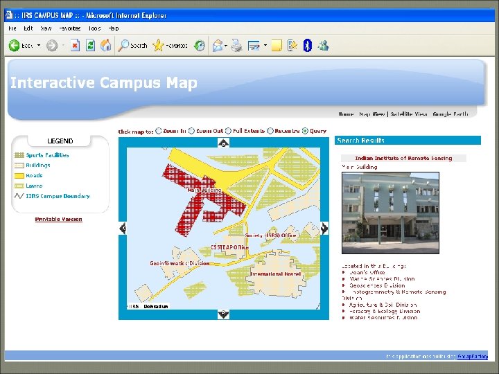
Task: Pan map north with top arrow
Action: point(223,143)
